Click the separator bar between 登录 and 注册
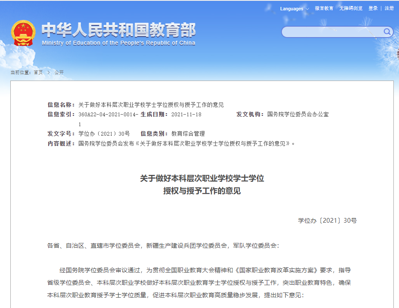Image resolution: width=399 pixels, height=308 pixels. (381, 8)
